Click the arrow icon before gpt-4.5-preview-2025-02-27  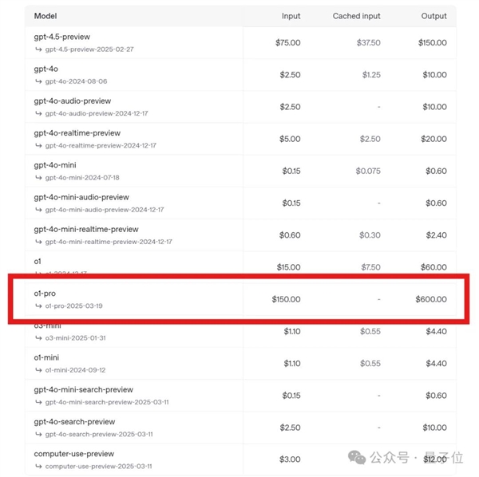pyautogui.click(x=38, y=49)
